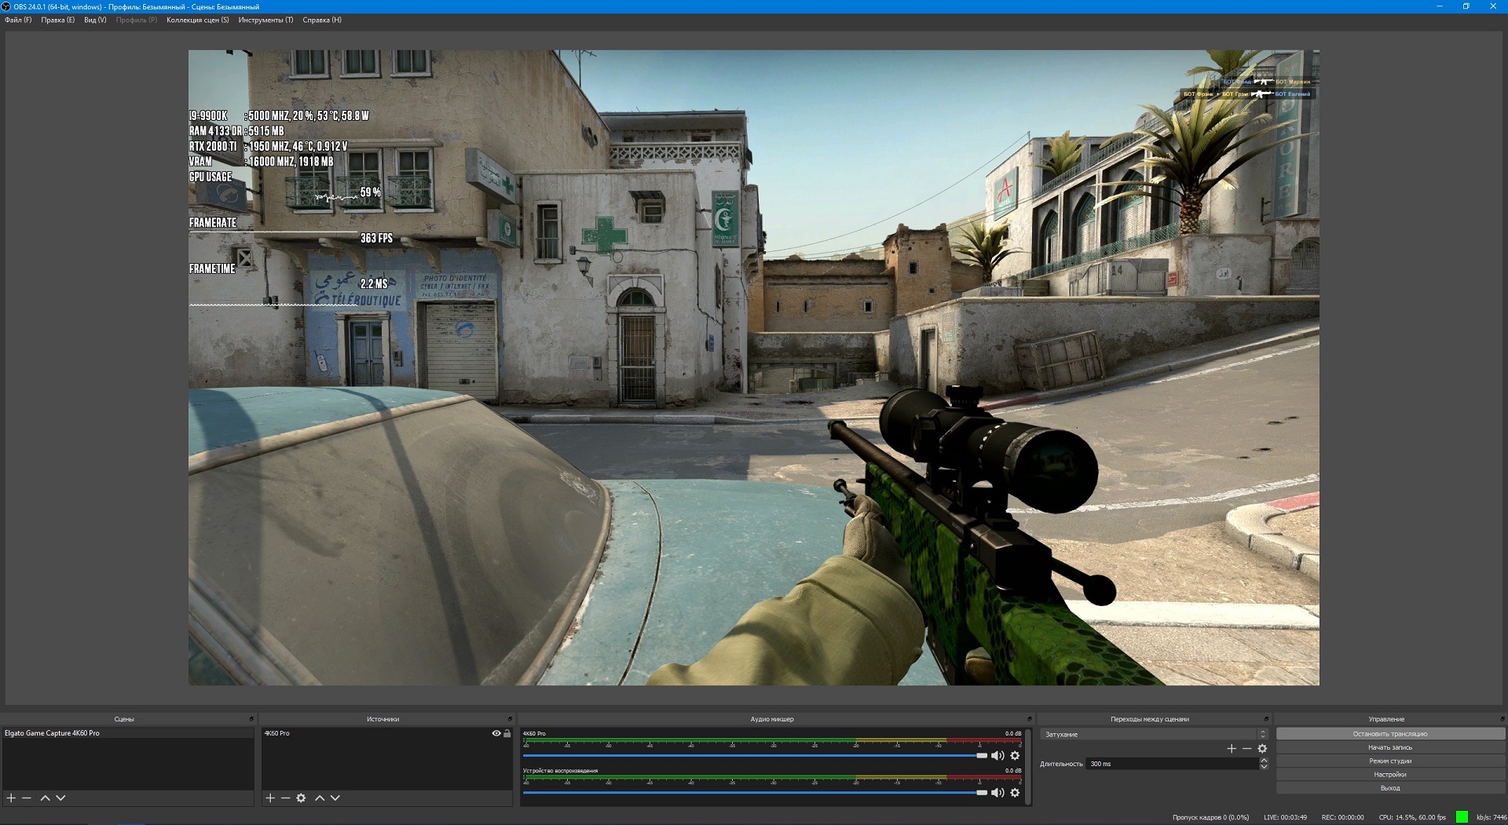The width and height of the screenshot is (1508, 825).
Task: Enable Режим студии
Action: coord(1390,761)
